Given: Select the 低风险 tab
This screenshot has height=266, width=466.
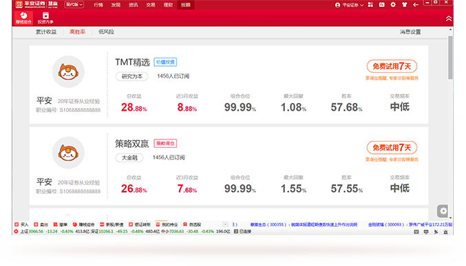Looking at the screenshot, I should (106, 32).
